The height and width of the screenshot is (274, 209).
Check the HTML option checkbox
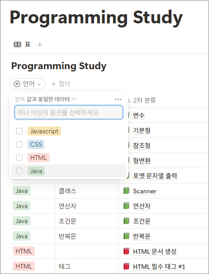(x=19, y=158)
